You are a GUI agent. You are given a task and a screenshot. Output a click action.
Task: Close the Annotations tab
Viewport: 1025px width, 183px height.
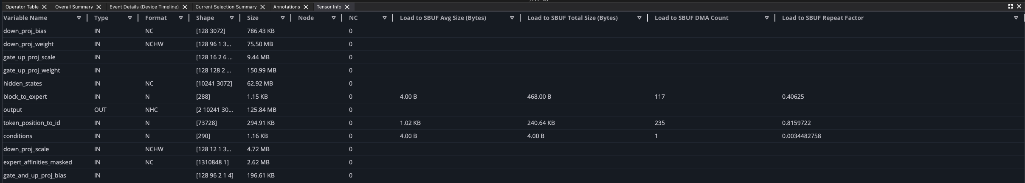pos(306,7)
